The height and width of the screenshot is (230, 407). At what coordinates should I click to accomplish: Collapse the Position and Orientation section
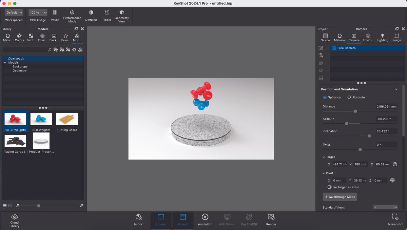pos(396,89)
